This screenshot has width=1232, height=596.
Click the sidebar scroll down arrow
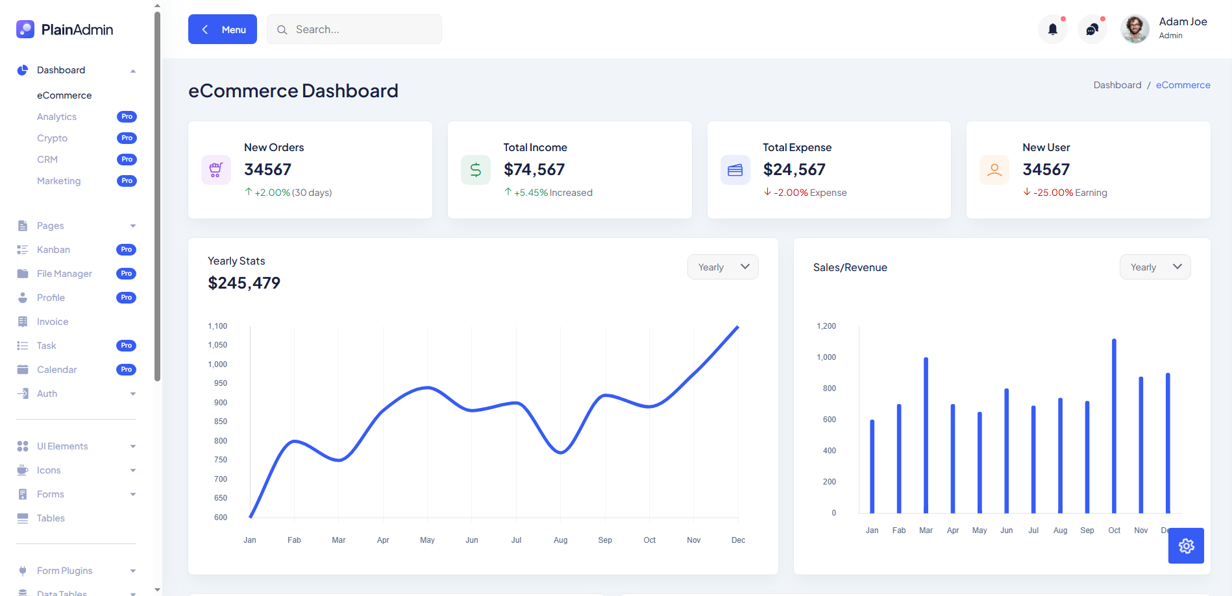(157, 590)
